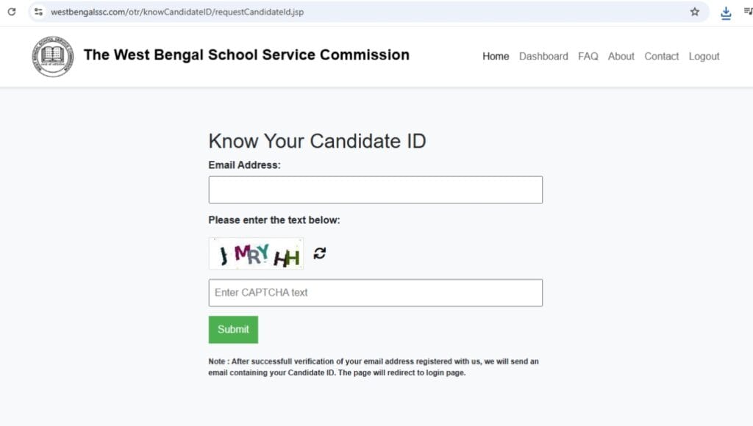
Task: Click inside the Email Address field
Action: click(x=375, y=189)
